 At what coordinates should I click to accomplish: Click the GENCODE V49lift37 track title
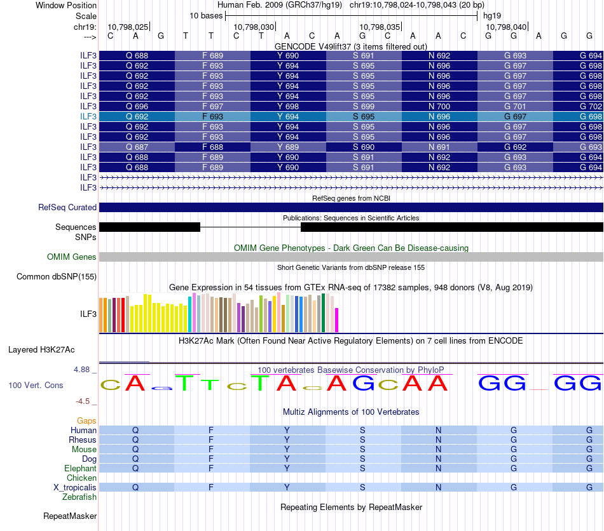coord(351,46)
